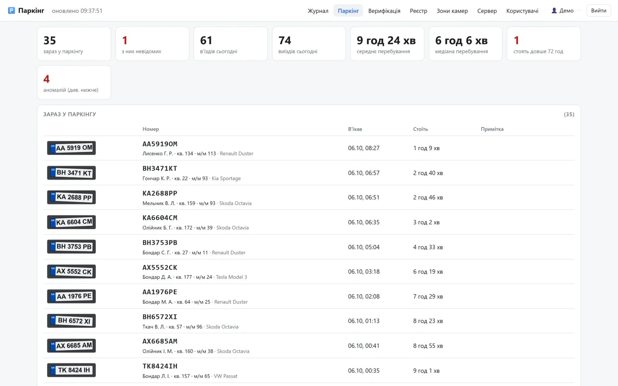
Task: Open plate thumbnail AX 6685 AM
Action: click(x=71, y=345)
